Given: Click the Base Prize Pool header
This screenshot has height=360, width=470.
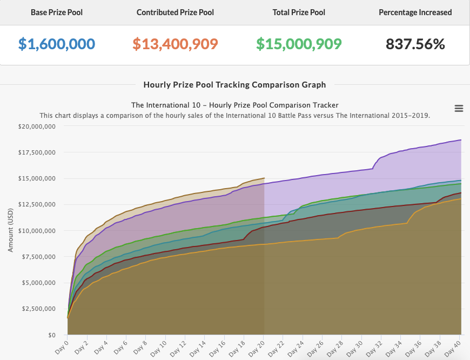Looking at the screenshot, I should click(x=57, y=12).
